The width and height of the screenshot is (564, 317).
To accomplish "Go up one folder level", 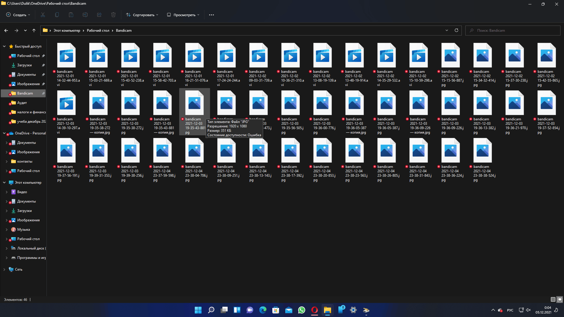I will click(34, 30).
